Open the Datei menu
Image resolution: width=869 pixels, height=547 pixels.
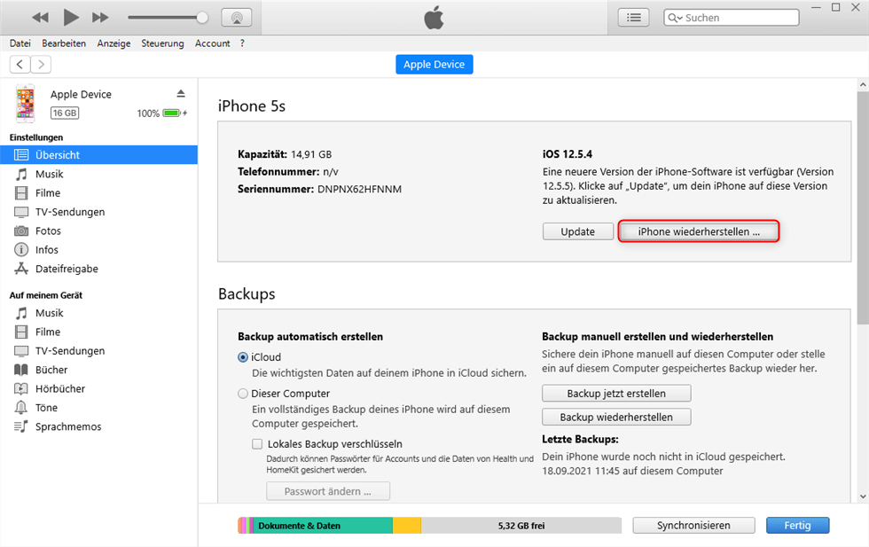20,43
